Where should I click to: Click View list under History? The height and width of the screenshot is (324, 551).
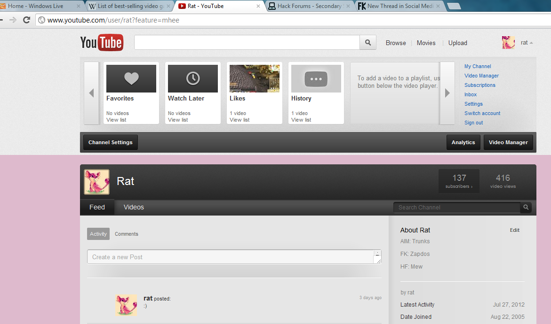tap(301, 120)
